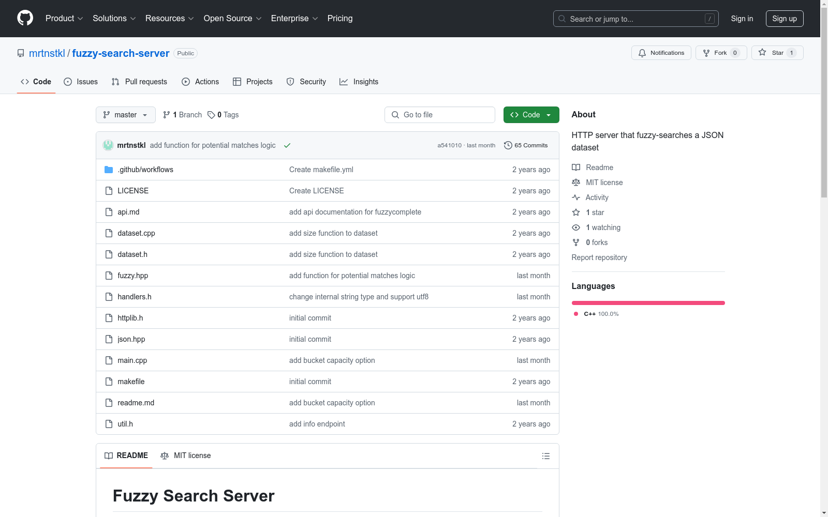Click Report repository link
Viewport: 828px width, 517px height.
(599, 257)
